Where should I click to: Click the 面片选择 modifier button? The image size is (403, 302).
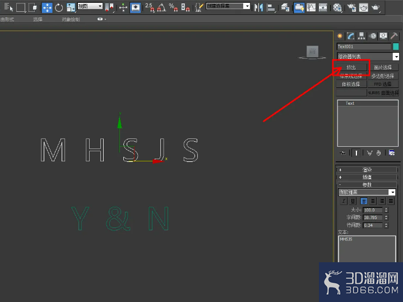[x=383, y=67]
